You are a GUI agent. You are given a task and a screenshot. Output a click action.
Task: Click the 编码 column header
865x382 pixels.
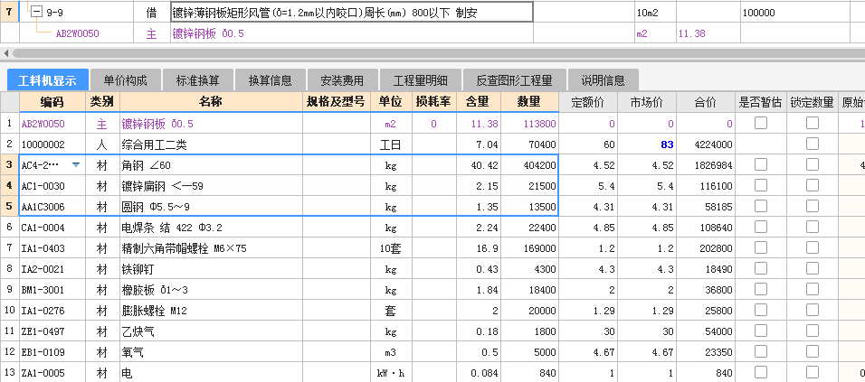(x=52, y=102)
